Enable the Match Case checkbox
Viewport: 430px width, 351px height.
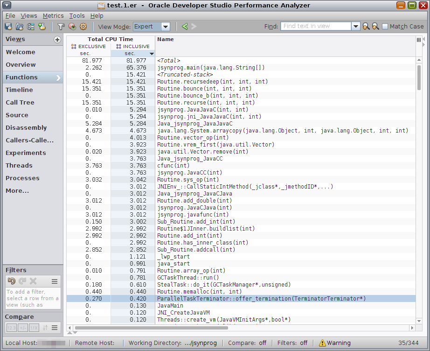click(385, 27)
